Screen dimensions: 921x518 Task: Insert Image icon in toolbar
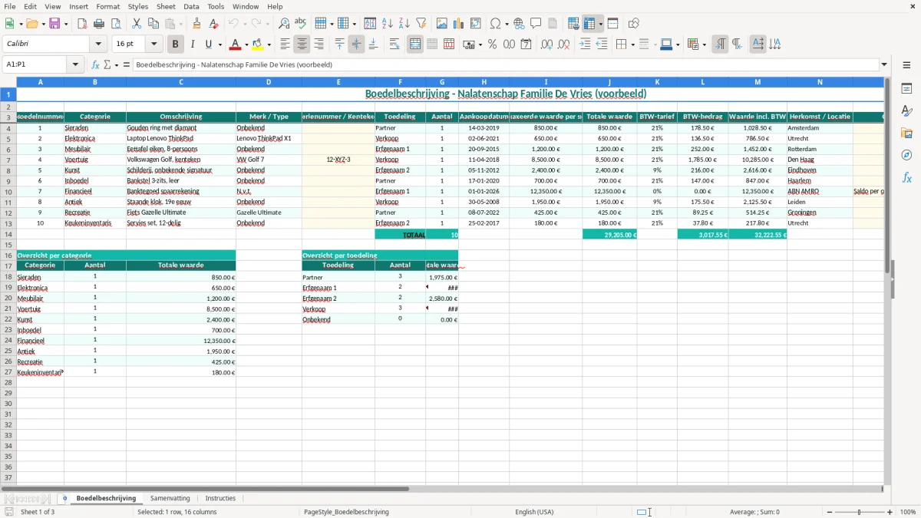click(x=442, y=24)
